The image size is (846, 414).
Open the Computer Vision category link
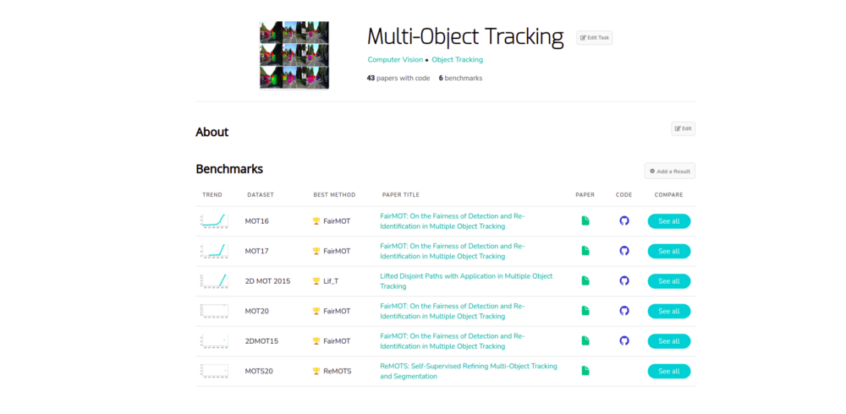click(395, 60)
